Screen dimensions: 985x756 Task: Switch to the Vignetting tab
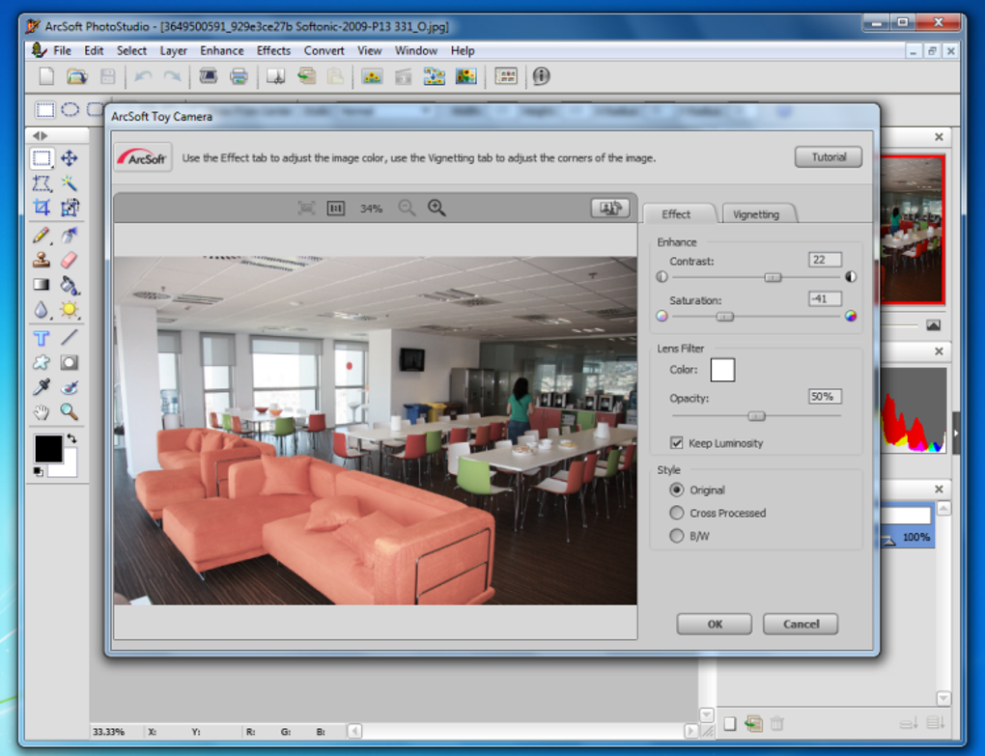(758, 214)
